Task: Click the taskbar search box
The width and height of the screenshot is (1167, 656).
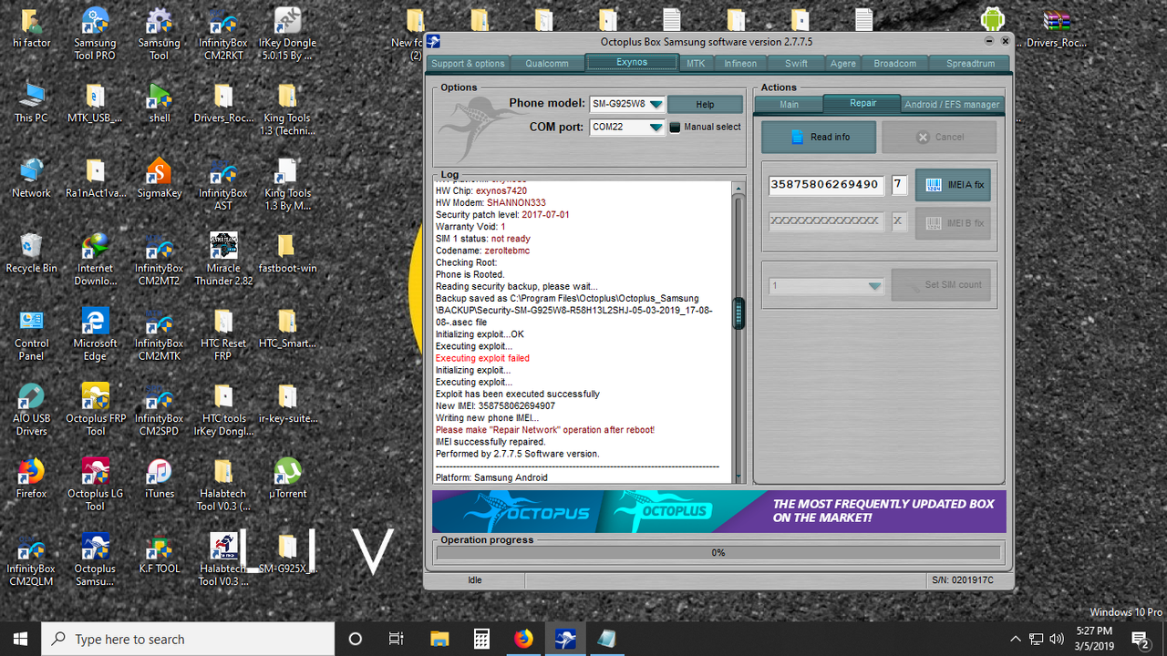Action: click(188, 639)
